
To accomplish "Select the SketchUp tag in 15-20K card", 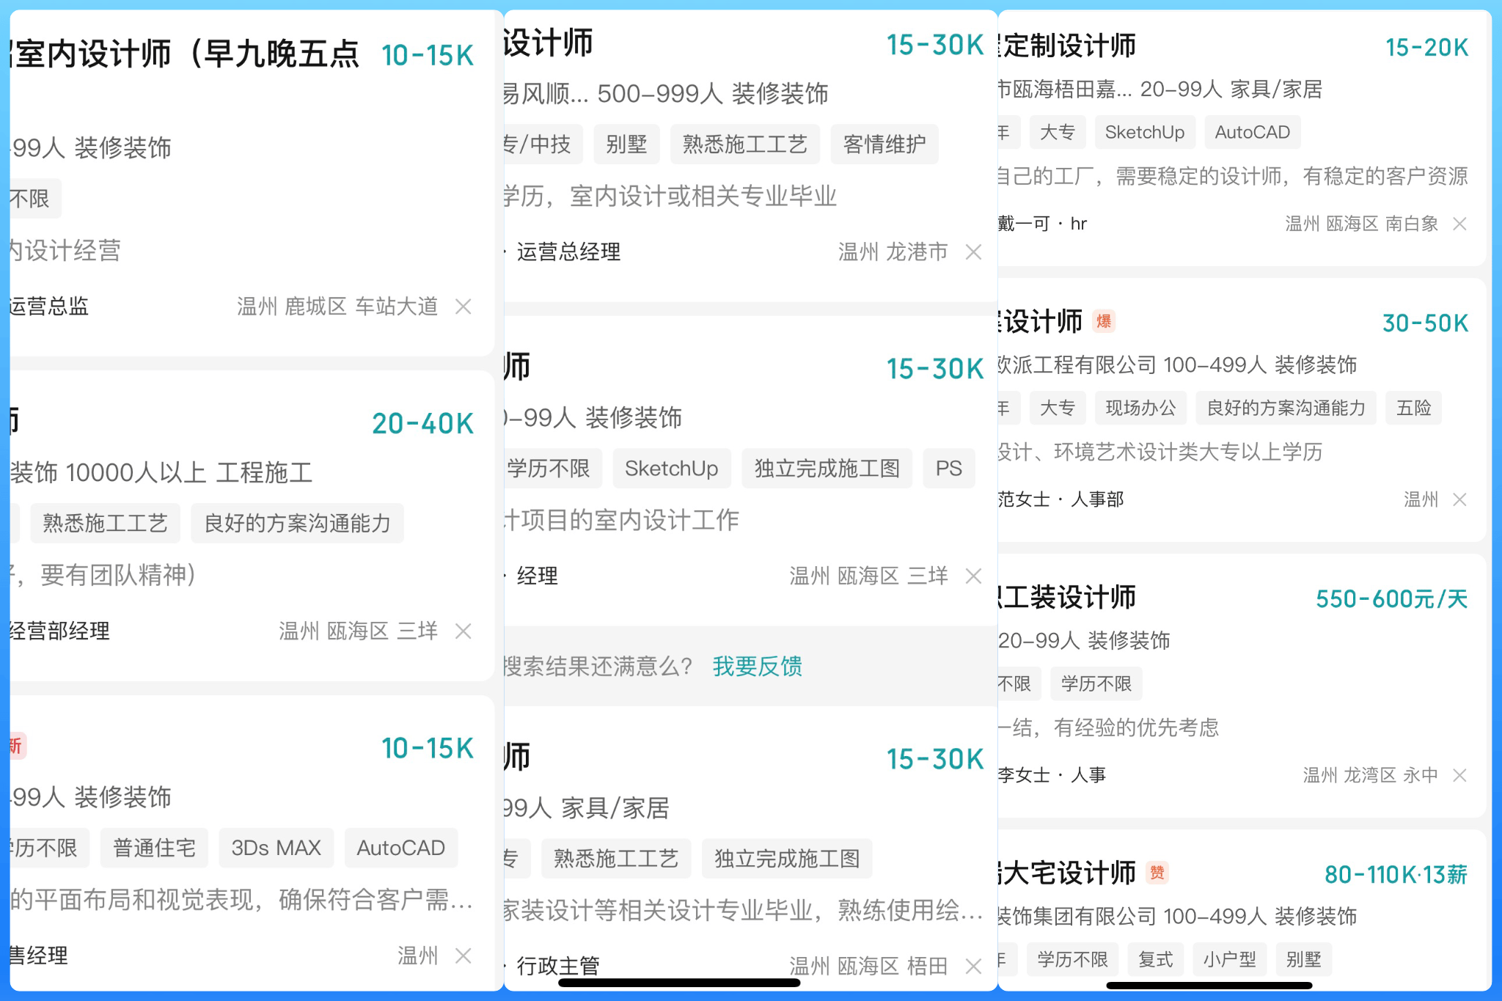I will click(x=1144, y=132).
